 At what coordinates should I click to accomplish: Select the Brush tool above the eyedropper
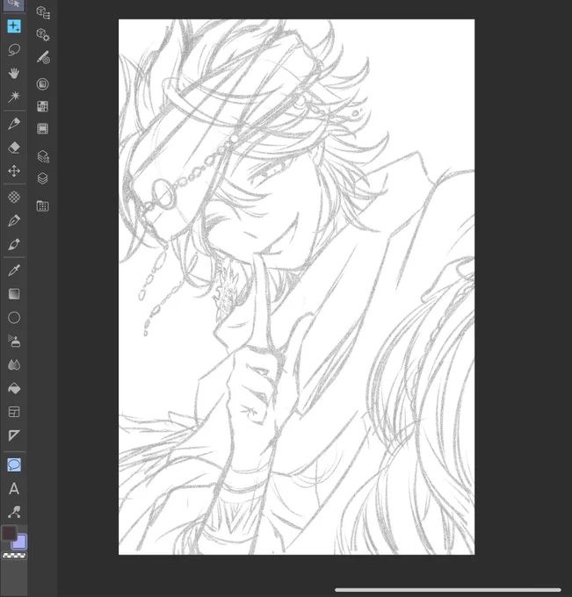coord(14,244)
